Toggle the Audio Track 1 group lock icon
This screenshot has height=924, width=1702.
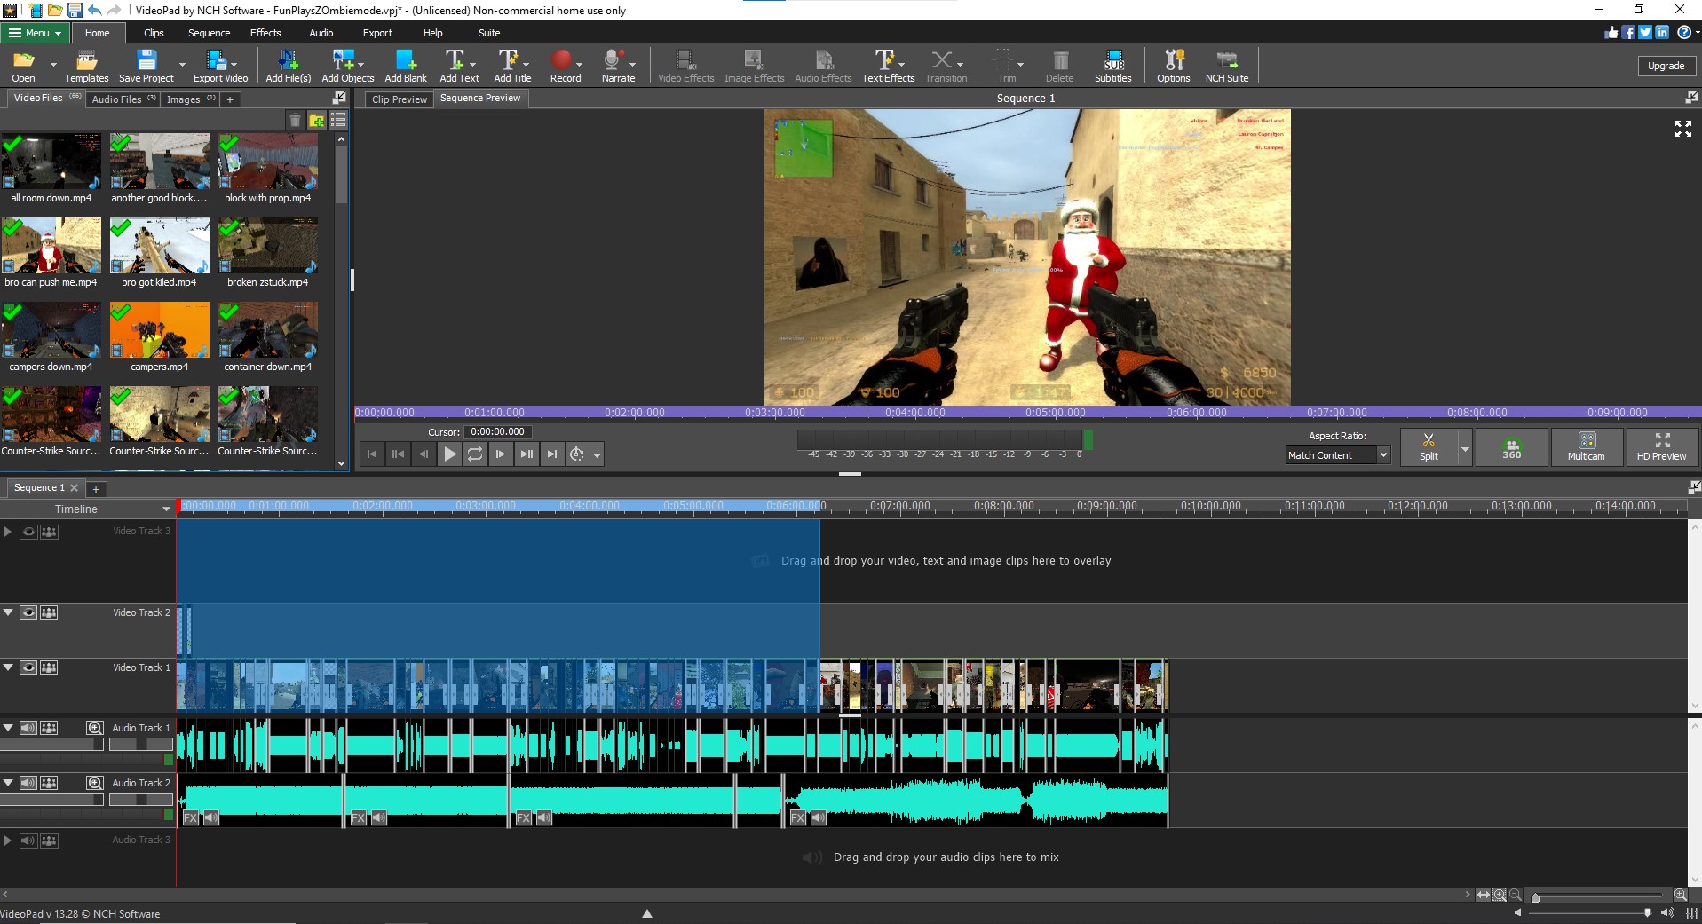pos(50,728)
